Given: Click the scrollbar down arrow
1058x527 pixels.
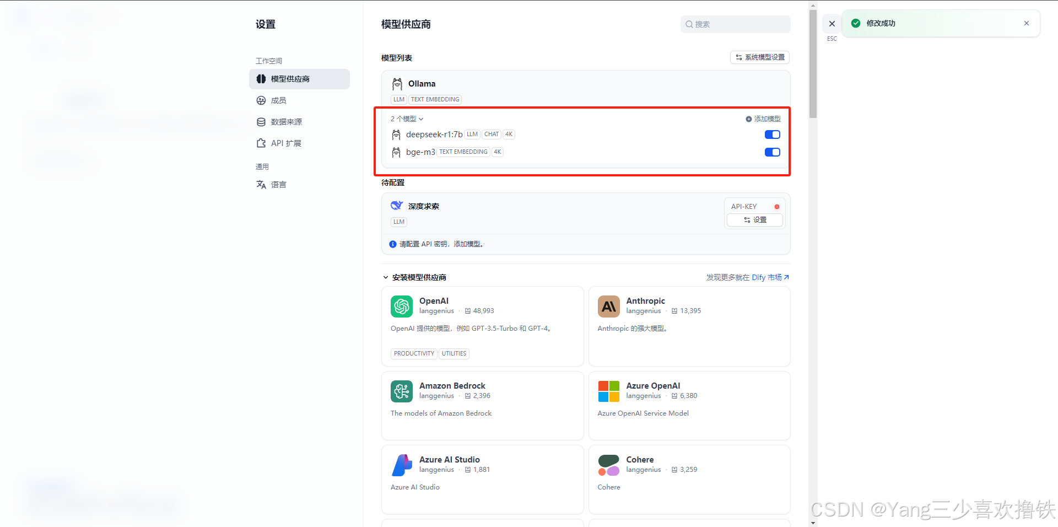Looking at the screenshot, I should pyautogui.click(x=813, y=523).
